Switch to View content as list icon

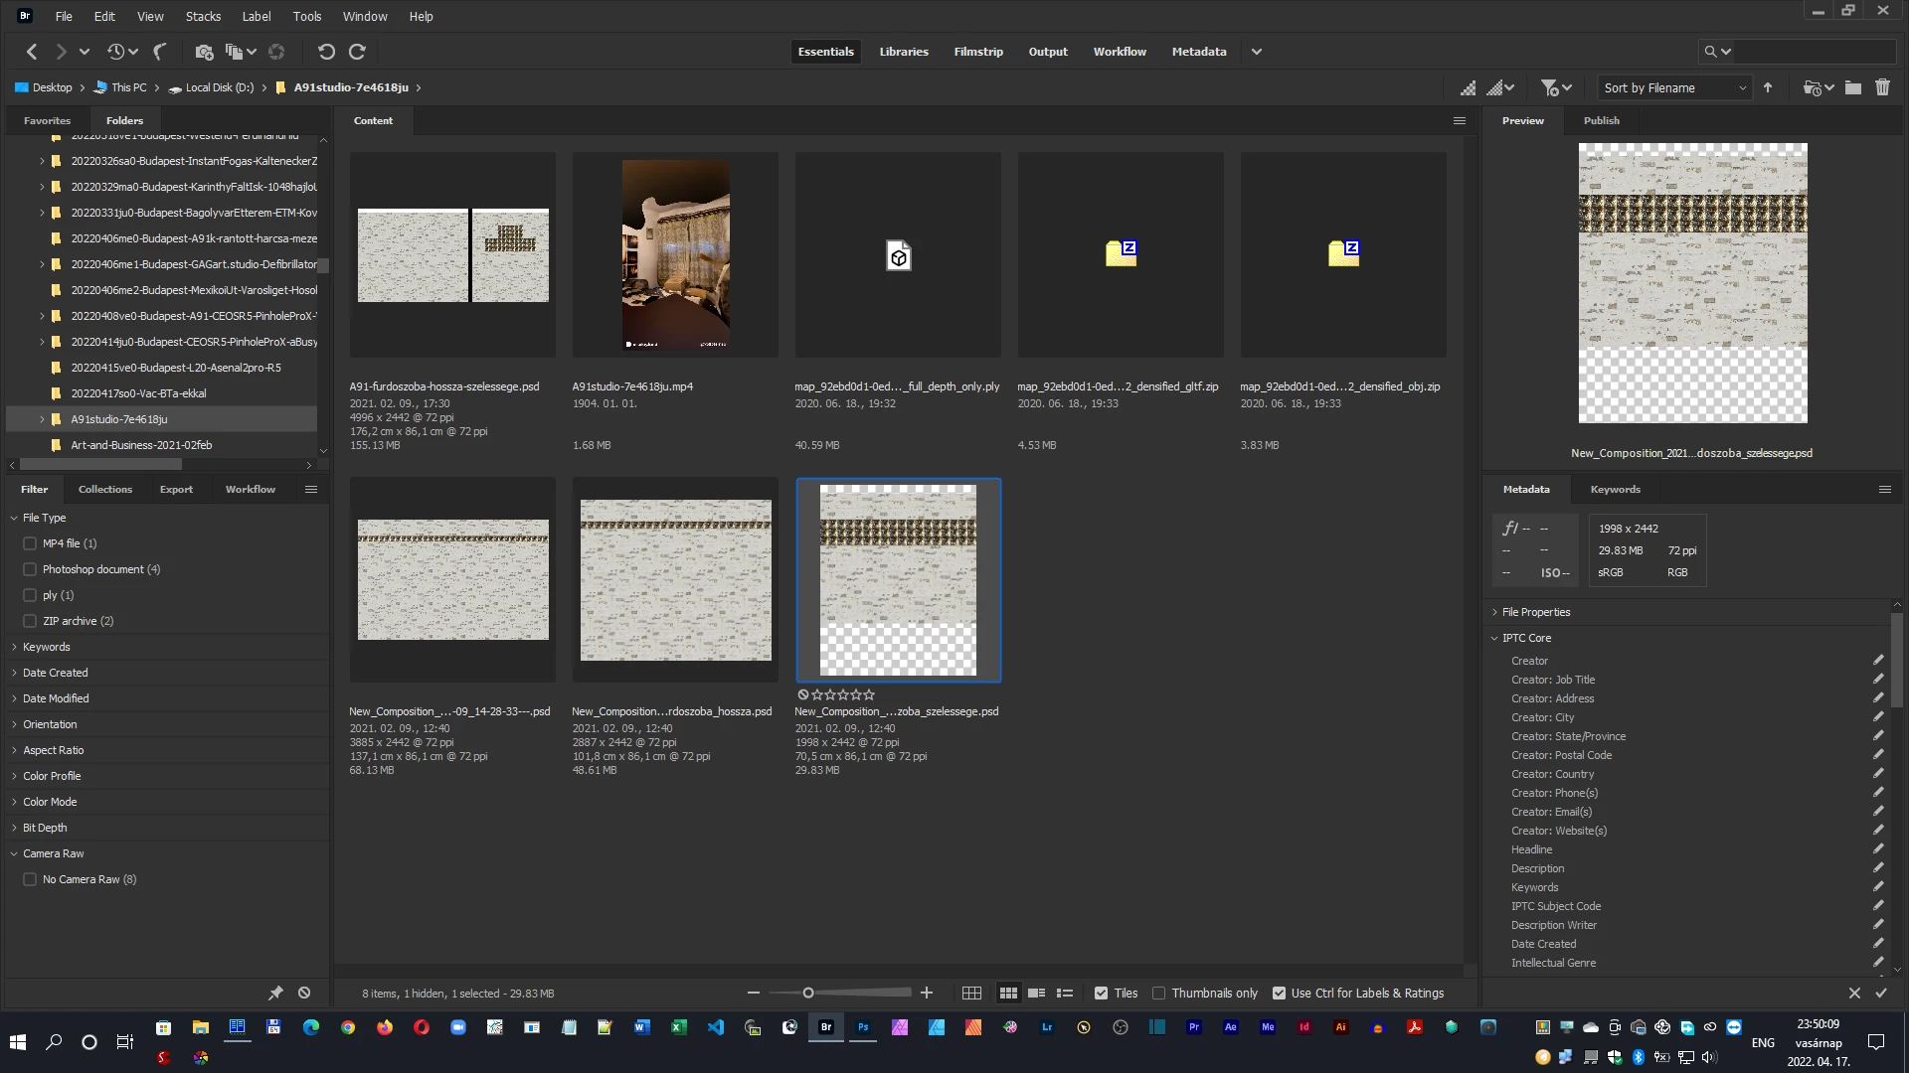click(x=1065, y=993)
